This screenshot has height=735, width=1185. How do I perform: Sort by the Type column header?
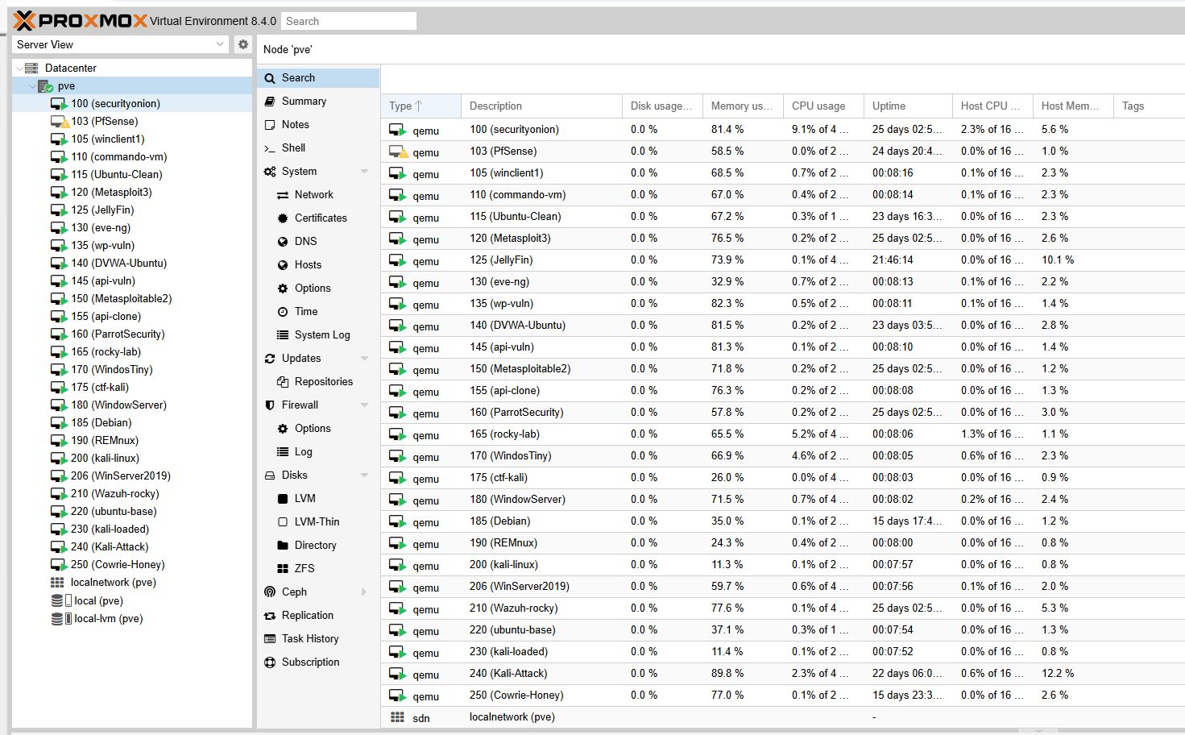(421, 106)
